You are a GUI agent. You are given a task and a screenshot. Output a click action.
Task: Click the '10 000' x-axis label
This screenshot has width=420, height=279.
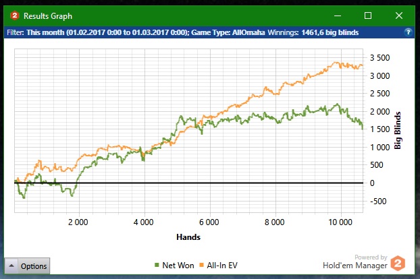coord(340,222)
